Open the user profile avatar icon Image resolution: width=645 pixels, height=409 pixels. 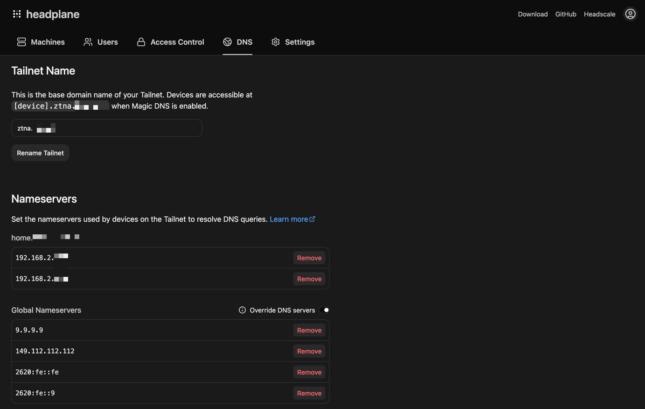coord(630,14)
